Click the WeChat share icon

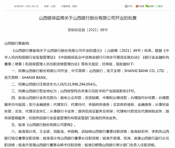coord(147,6)
